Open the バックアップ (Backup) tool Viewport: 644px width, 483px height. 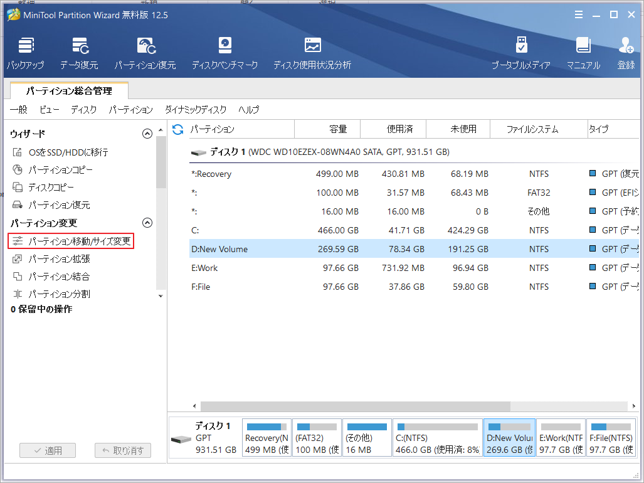26,53
